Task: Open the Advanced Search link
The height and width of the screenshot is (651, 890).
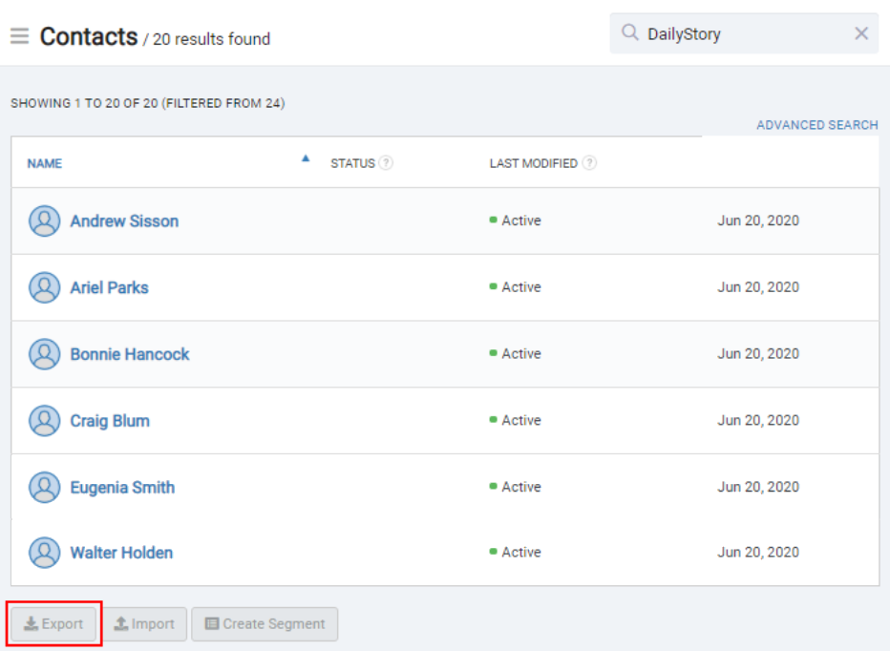Action: (x=816, y=125)
